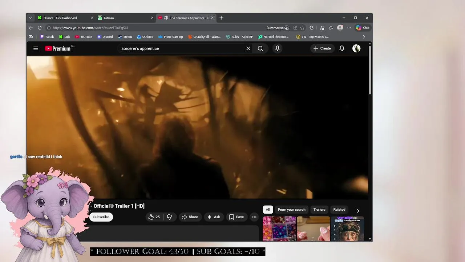This screenshot has width=465, height=262.
Task: Open the Steam bookmark
Action: click(125, 37)
